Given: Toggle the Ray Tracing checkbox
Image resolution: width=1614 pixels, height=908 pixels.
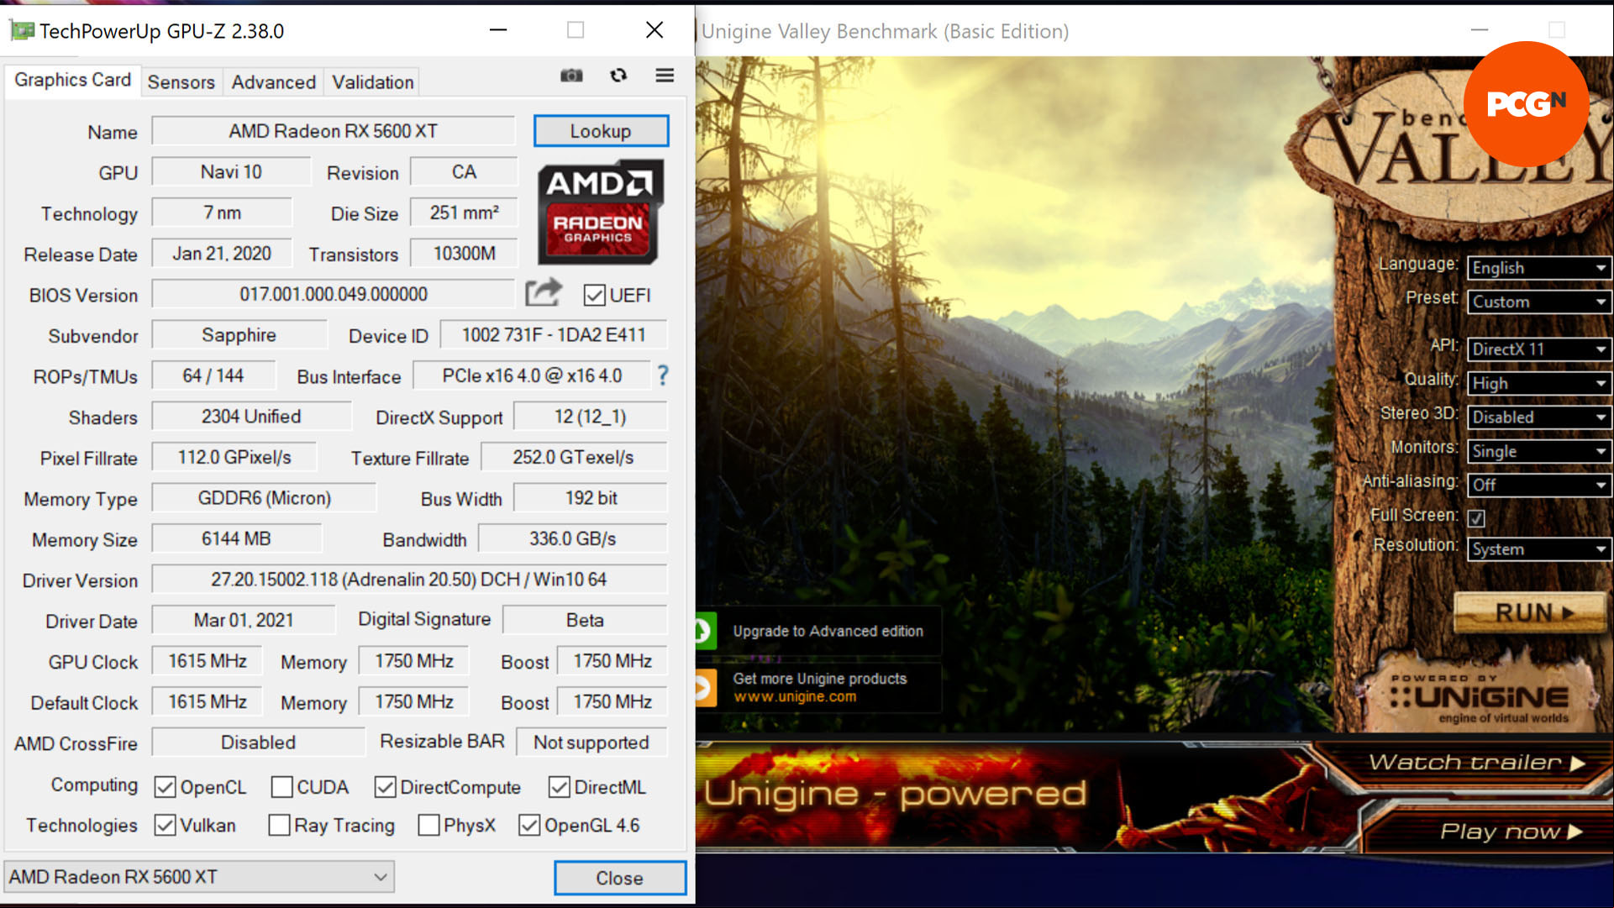Looking at the screenshot, I should (279, 826).
